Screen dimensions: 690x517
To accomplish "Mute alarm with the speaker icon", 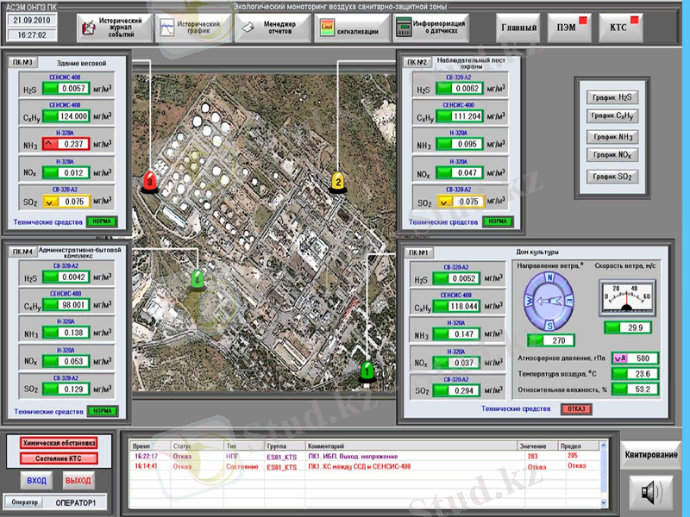I will tap(650, 492).
